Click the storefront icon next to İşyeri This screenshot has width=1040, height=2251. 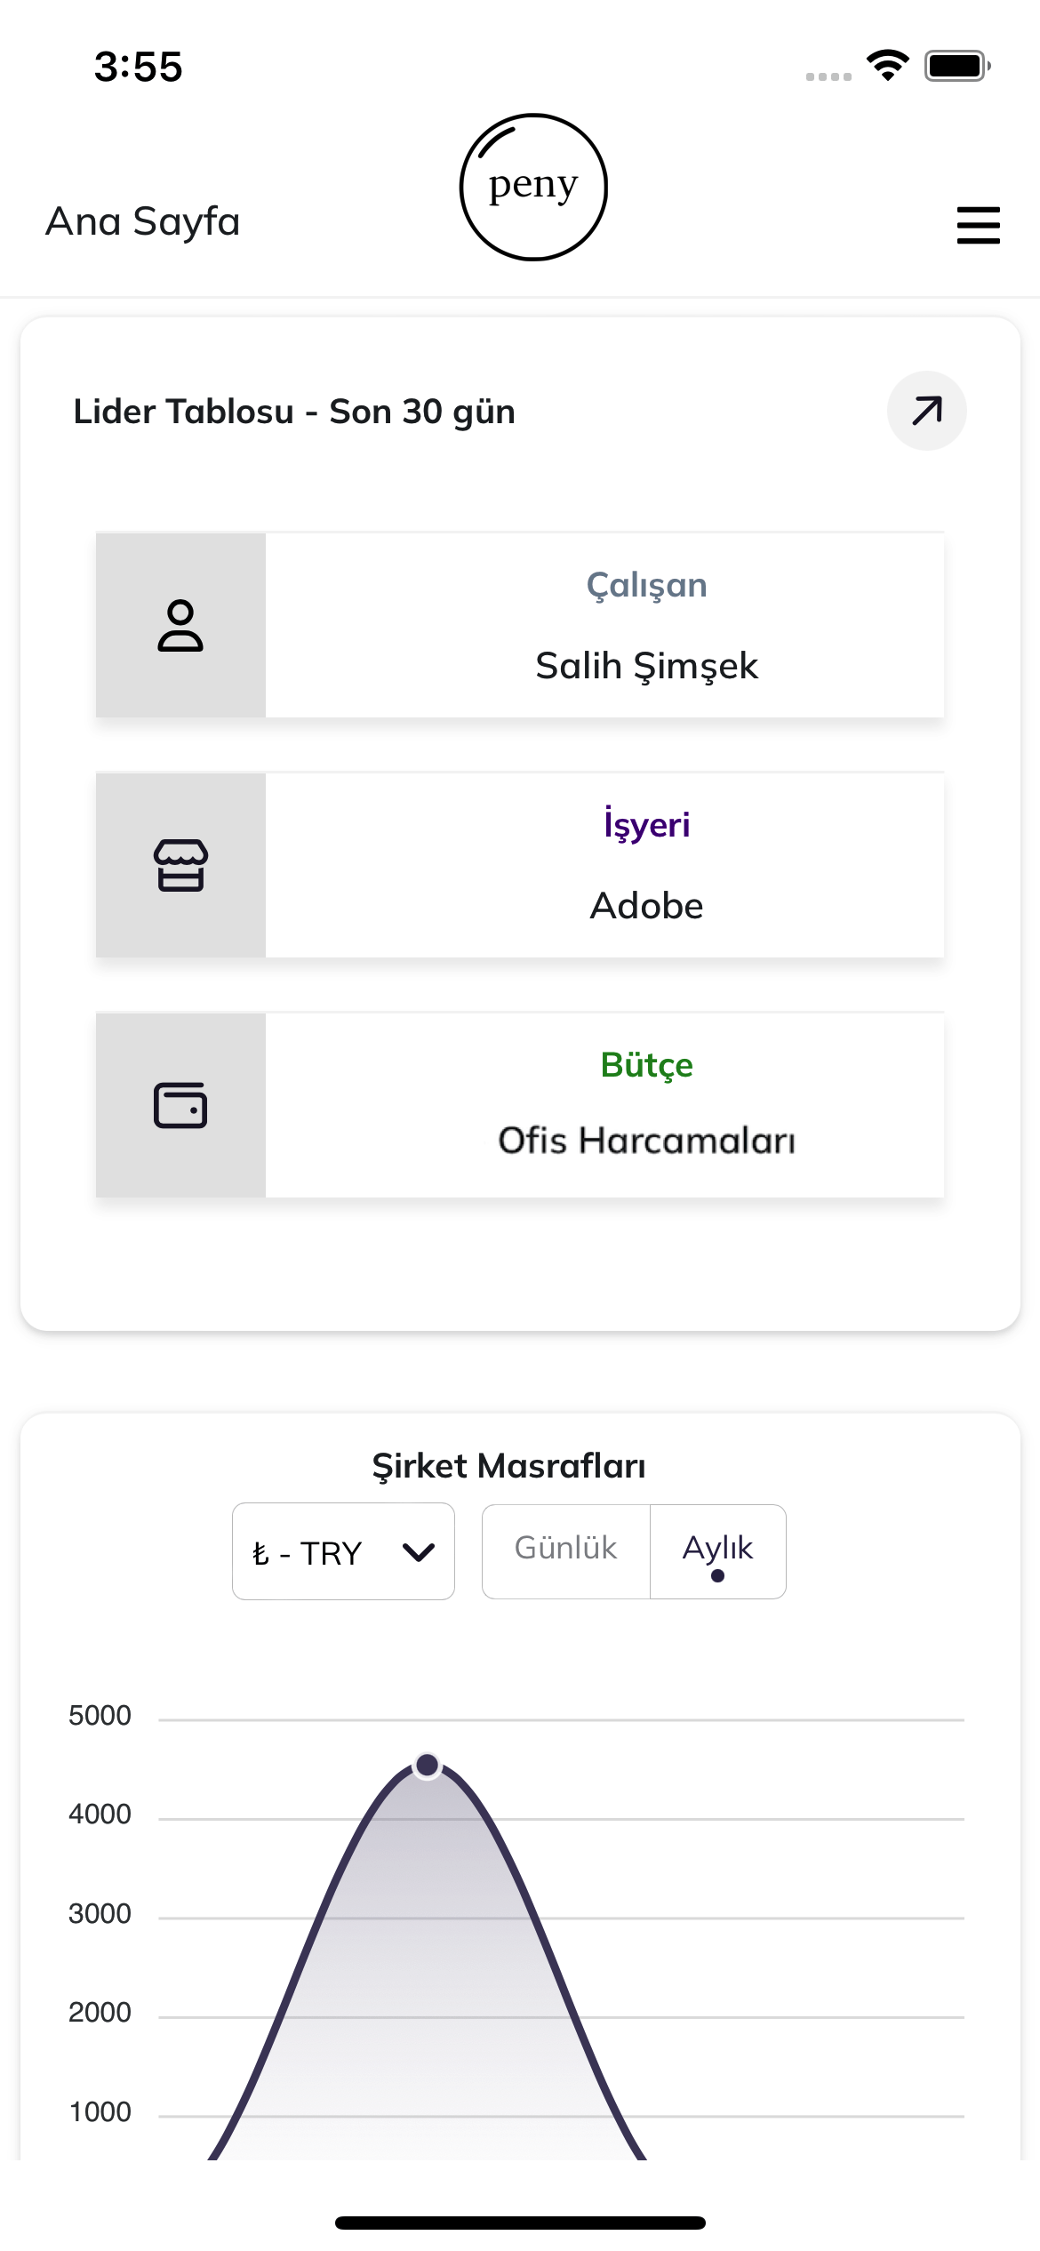[180, 867]
